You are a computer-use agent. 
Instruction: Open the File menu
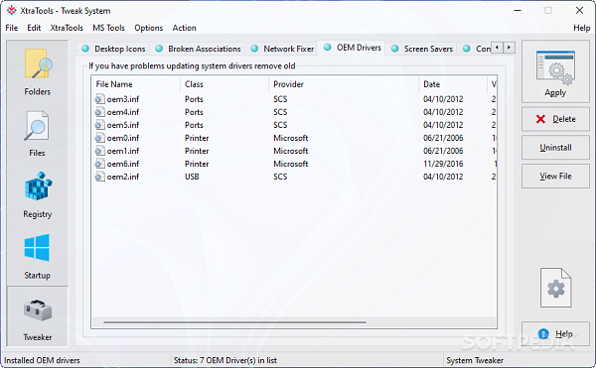click(11, 28)
